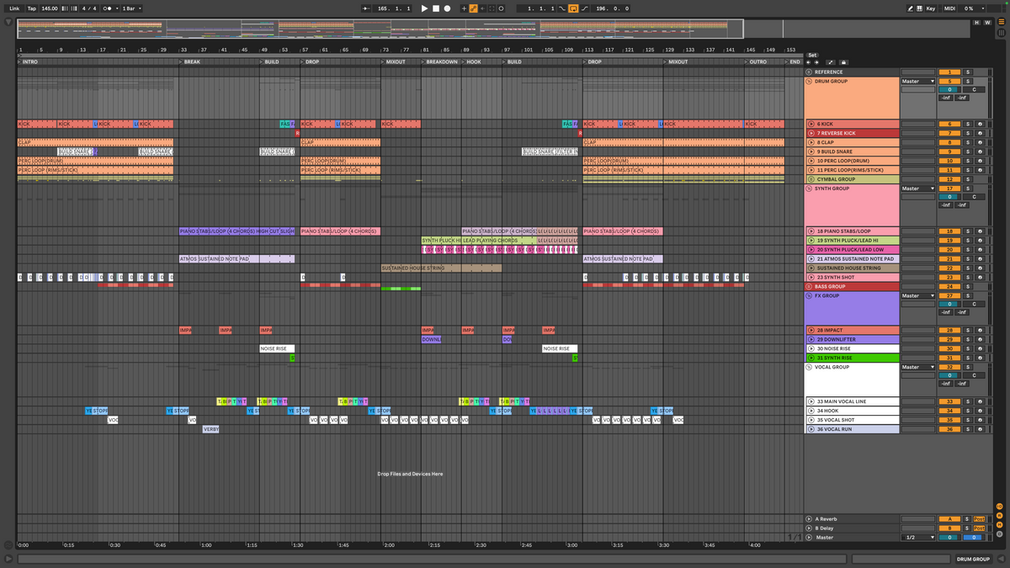Click the lock envelopes icon above the tracks
This screenshot has width=1010, height=568.
844,62
